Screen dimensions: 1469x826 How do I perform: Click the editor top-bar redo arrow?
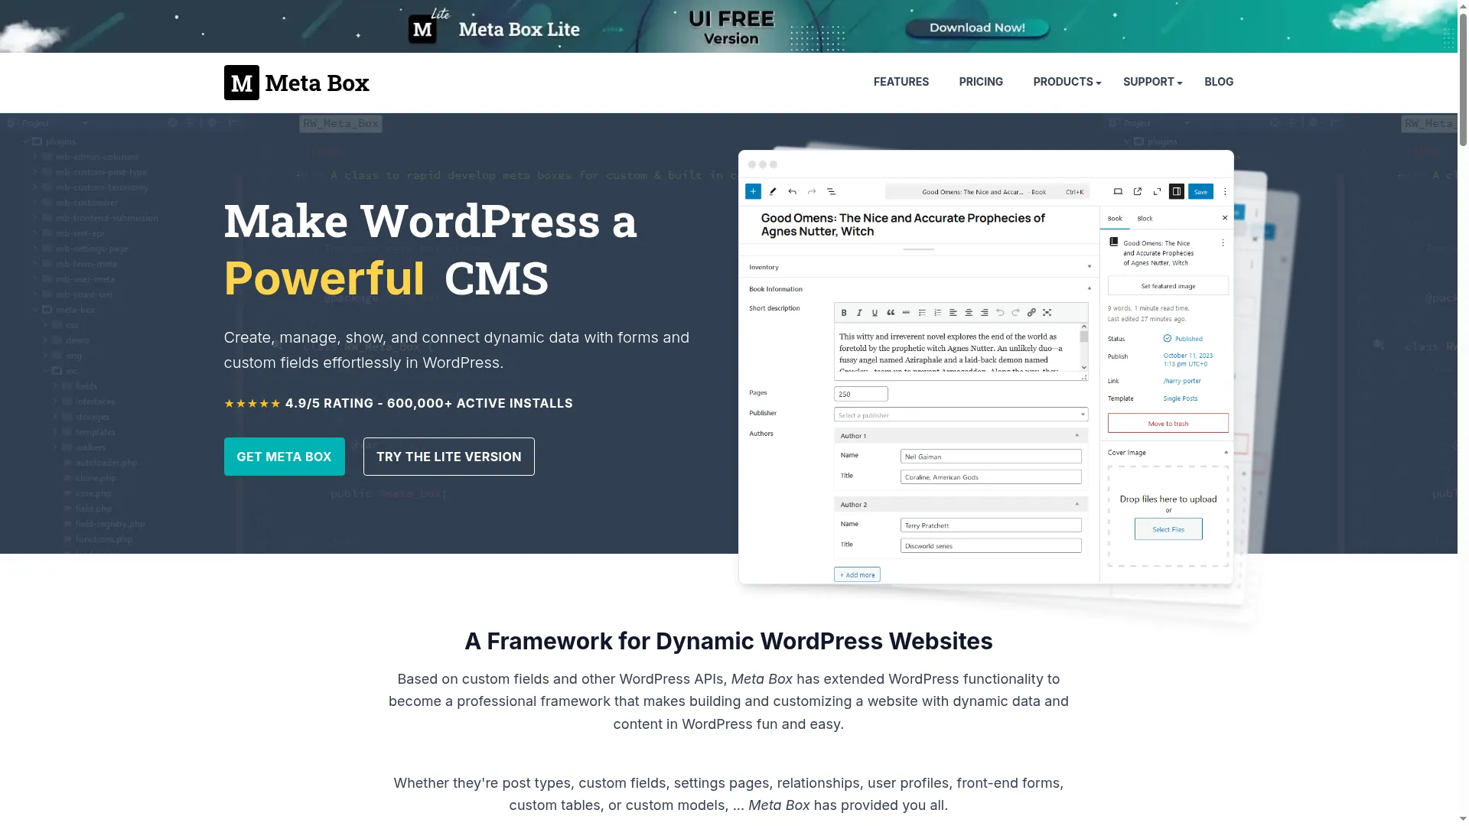pos(812,192)
